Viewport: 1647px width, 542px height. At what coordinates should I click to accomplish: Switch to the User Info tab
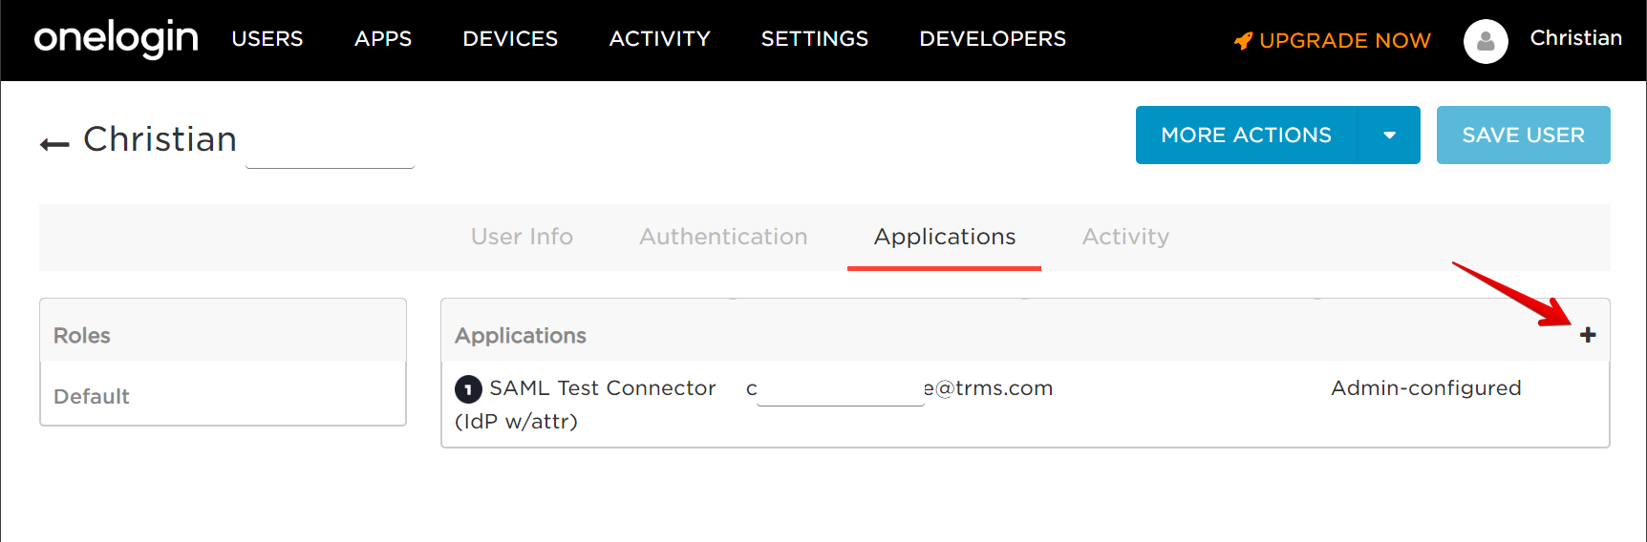(x=522, y=237)
